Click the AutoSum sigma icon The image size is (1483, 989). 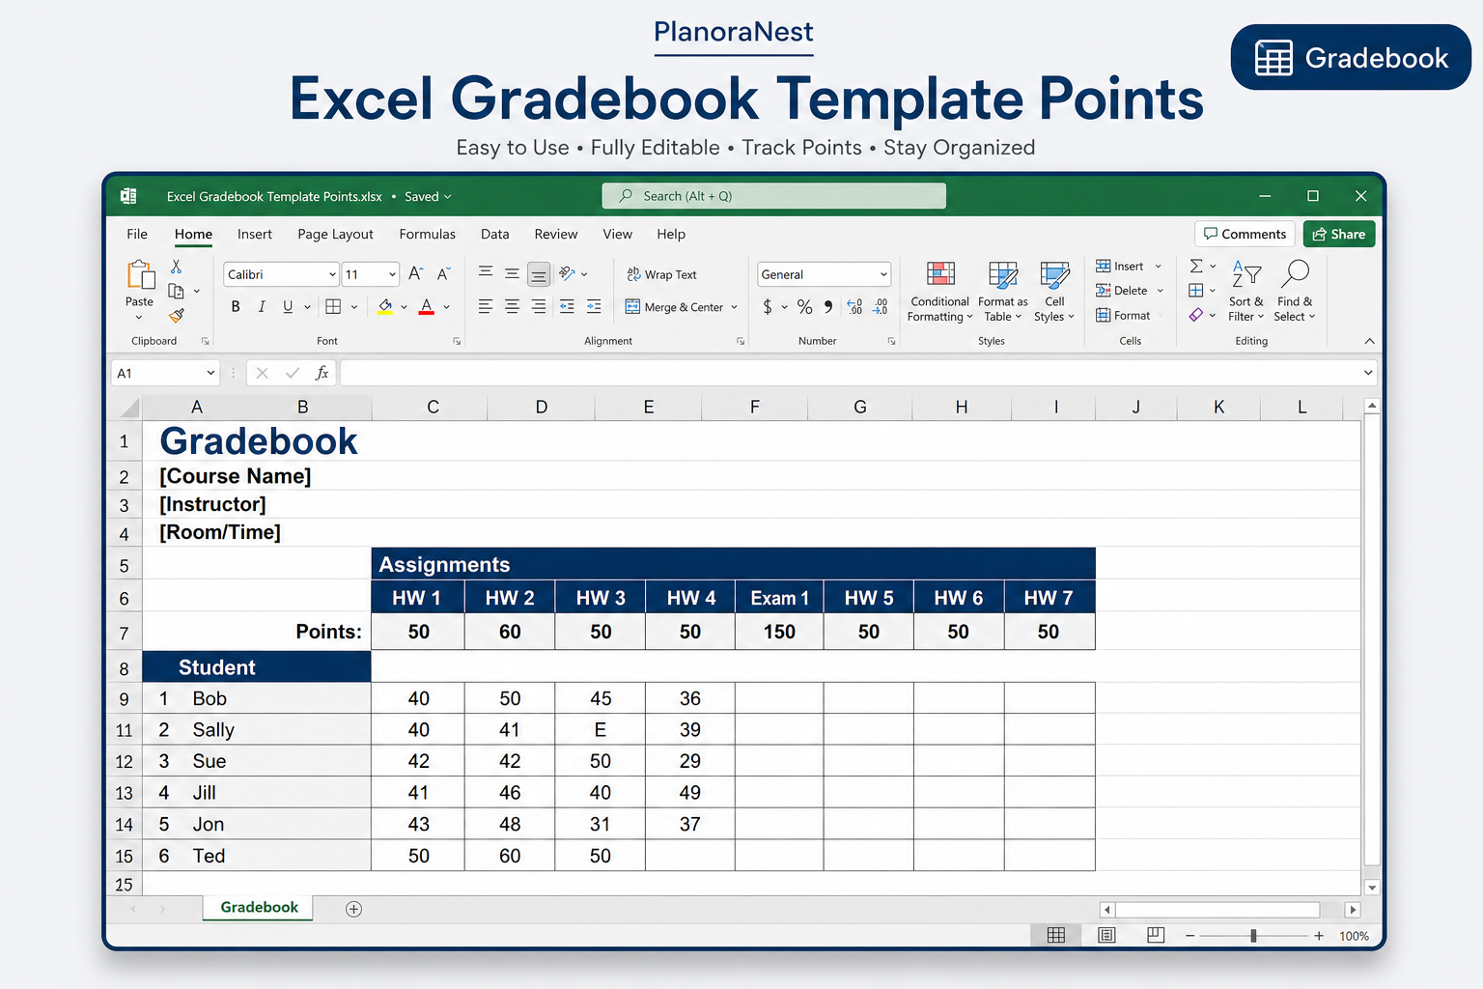(1196, 266)
